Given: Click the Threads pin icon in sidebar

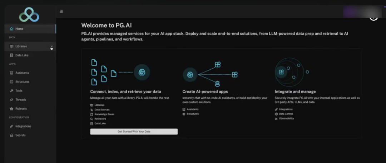Looking at the screenshot, I should pyautogui.click(x=11, y=100).
